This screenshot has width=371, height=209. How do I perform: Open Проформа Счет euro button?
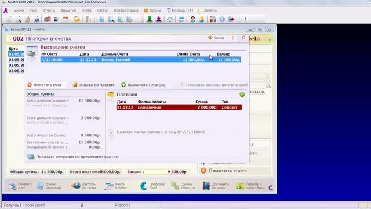[x=152, y=186]
